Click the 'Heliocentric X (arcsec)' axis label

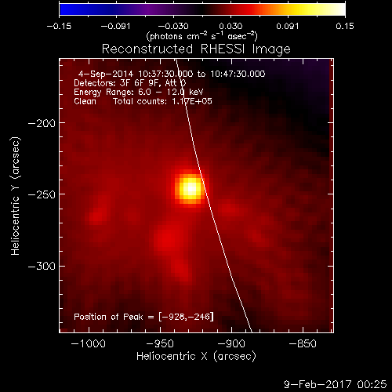point(196,357)
